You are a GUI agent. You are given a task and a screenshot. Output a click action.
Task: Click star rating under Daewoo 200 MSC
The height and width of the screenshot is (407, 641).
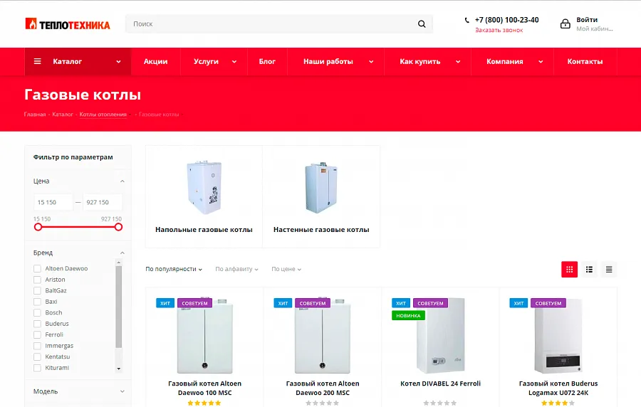pos(322,403)
